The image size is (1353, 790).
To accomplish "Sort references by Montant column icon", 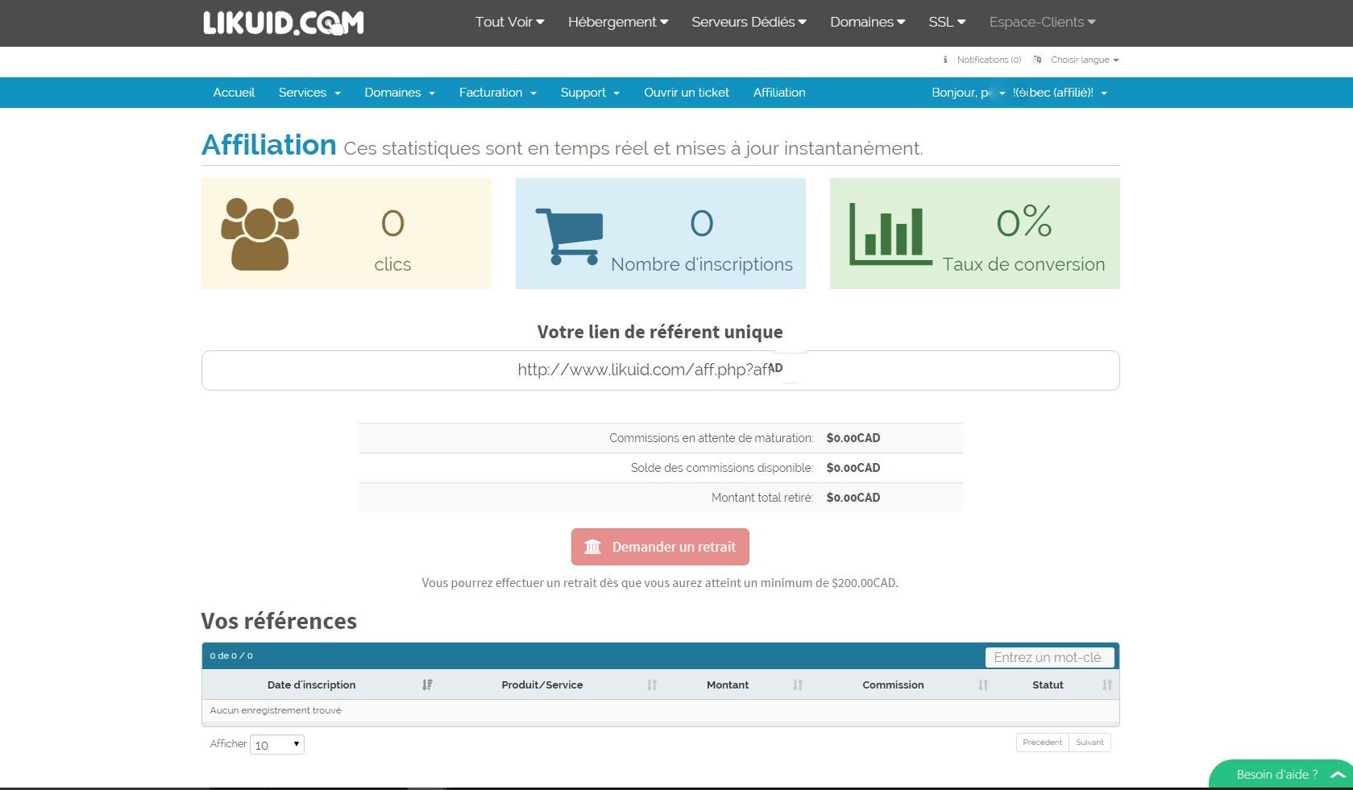I will 798,685.
